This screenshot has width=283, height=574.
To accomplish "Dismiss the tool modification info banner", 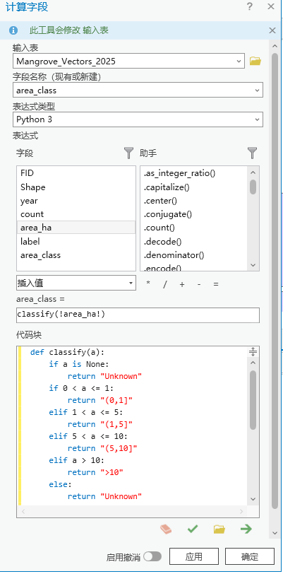I will click(272, 30).
